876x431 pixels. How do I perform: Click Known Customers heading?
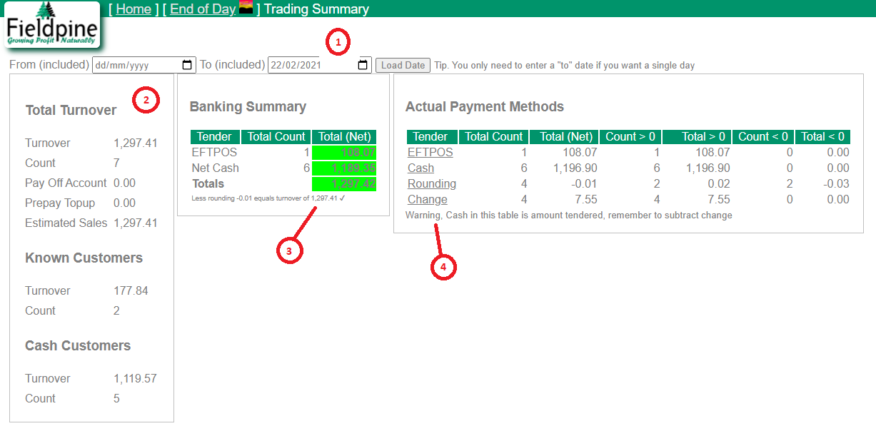[x=84, y=258]
